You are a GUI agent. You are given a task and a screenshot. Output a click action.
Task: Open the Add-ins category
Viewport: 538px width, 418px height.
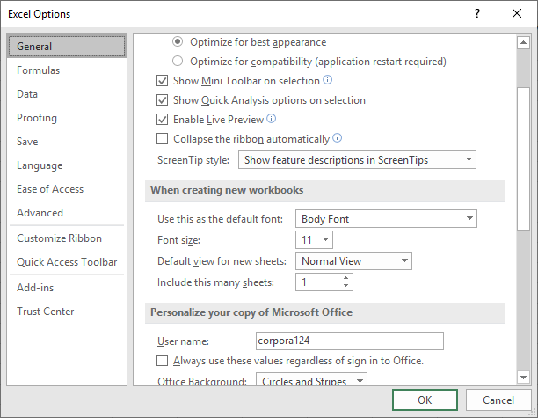pos(67,287)
